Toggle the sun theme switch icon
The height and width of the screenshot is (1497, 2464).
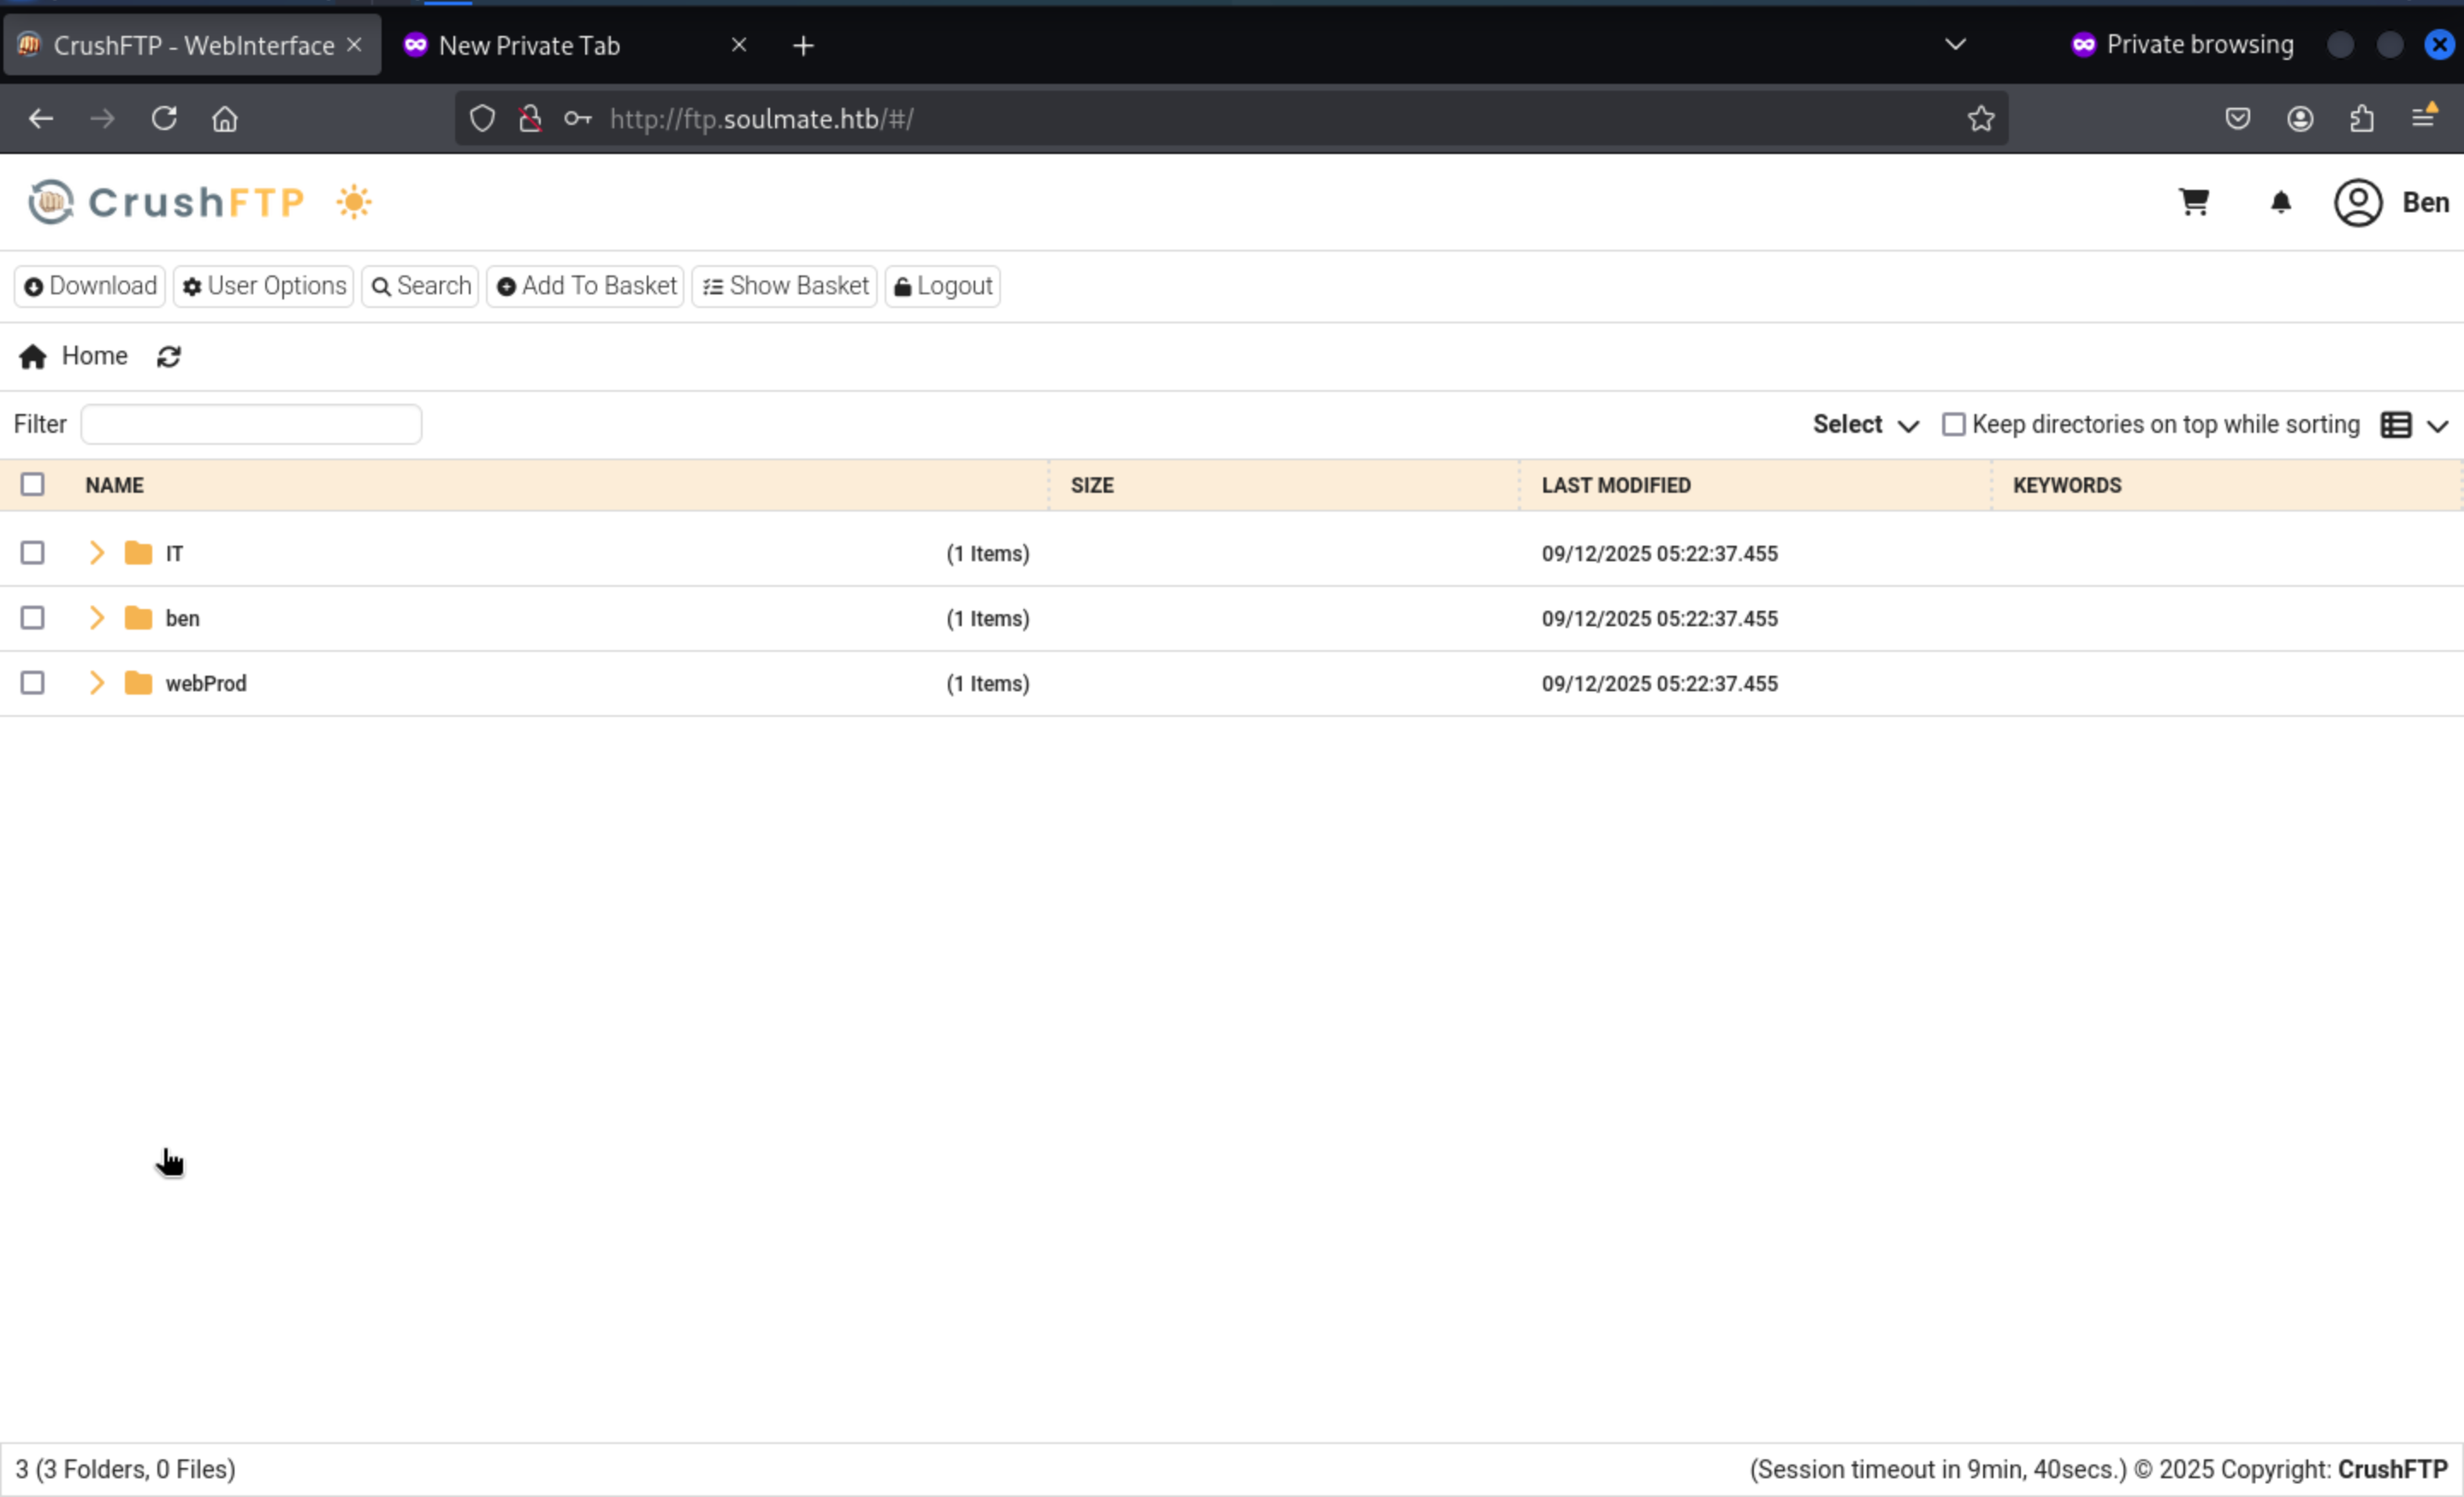point(353,202)
